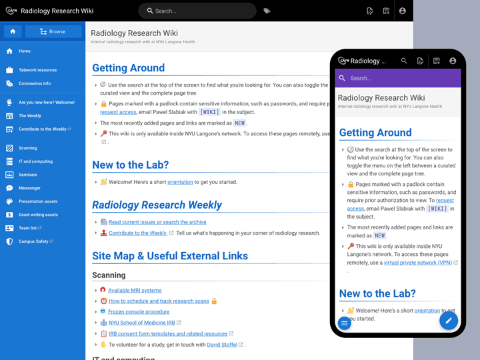Click the phone's Radiology Research Wiki title
This screenshot has height=360, width=480.
pyautogui.click(x=381, y=97)
